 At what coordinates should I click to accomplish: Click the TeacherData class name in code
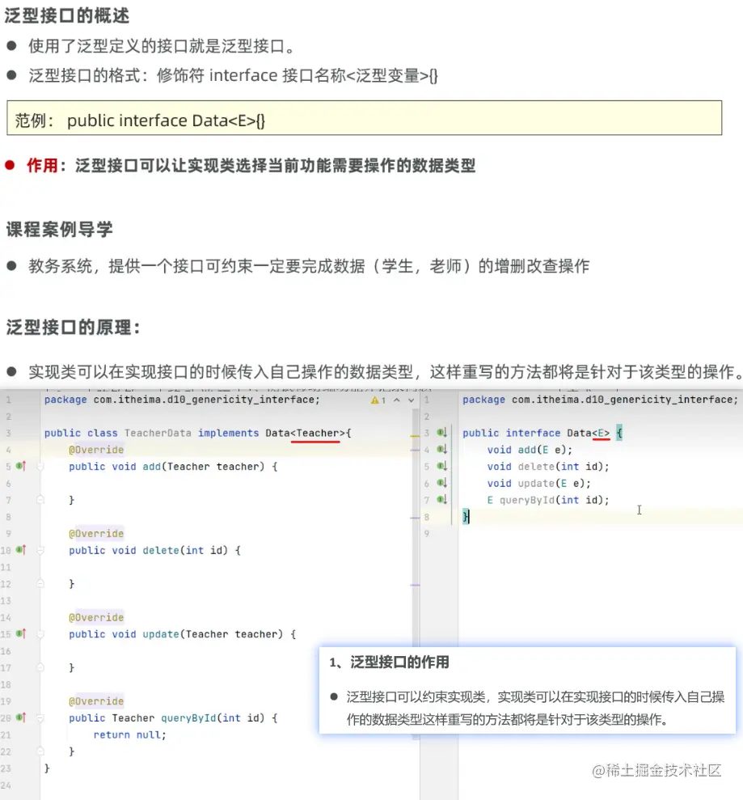tap(158, 433)
